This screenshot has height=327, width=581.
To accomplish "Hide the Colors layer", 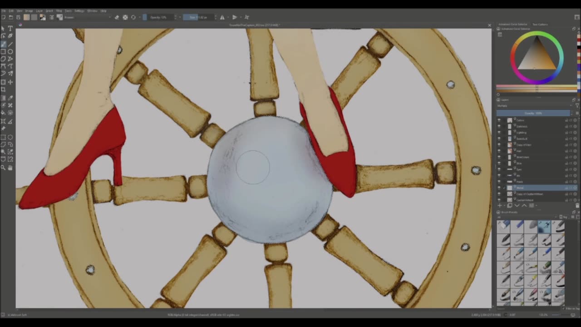I will (x=499, y=120).
